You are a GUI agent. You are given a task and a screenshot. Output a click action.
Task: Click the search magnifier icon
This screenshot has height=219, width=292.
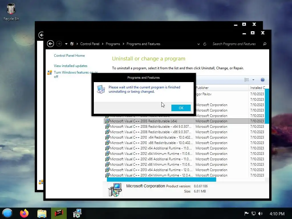265,44
